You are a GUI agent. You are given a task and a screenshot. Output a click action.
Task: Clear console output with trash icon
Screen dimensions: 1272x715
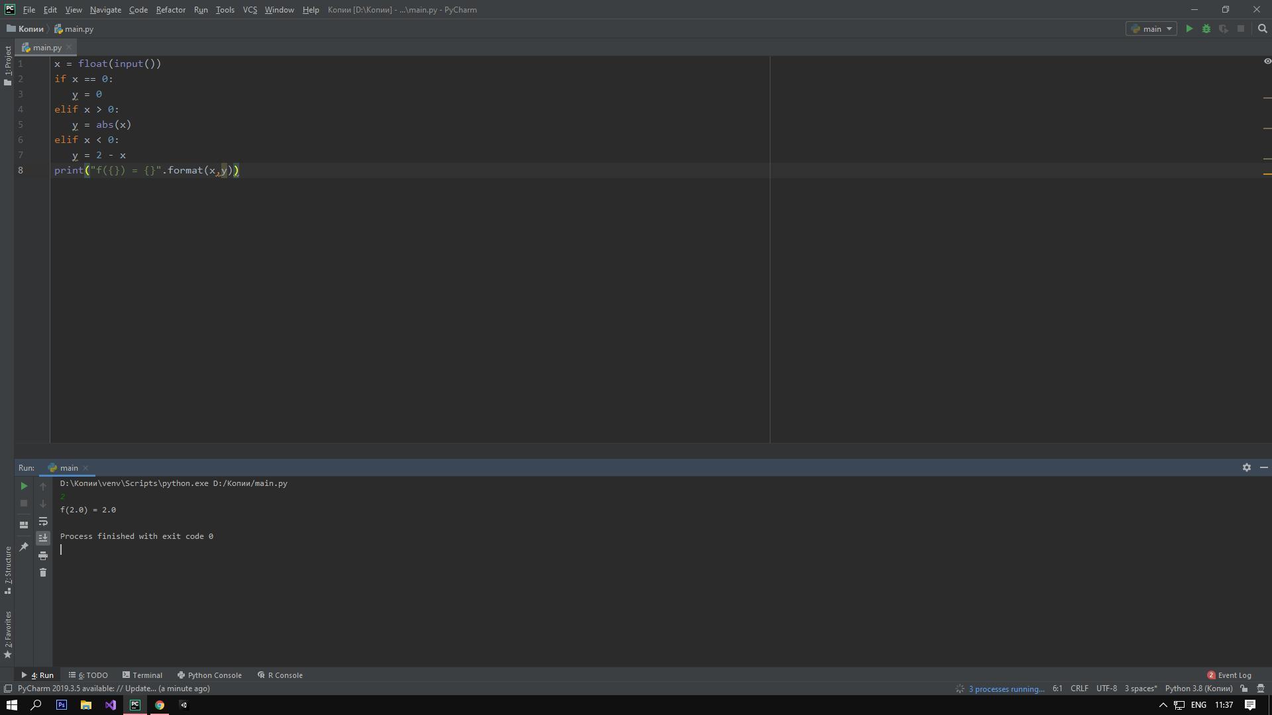point(43,573)
